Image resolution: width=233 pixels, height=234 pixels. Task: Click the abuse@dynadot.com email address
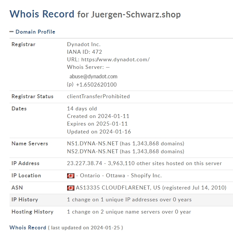(93, 76)
